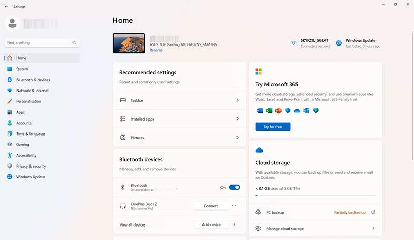Click ASUS TUF Gaming A16 device name text
The height and width of the screenshot is (240, 414).
pyautogui.click(x=183, y=44)
